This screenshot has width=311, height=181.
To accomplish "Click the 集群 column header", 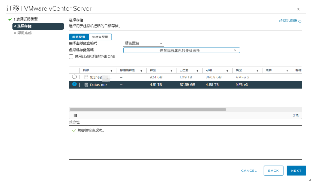I will click(x=268, y=70).
